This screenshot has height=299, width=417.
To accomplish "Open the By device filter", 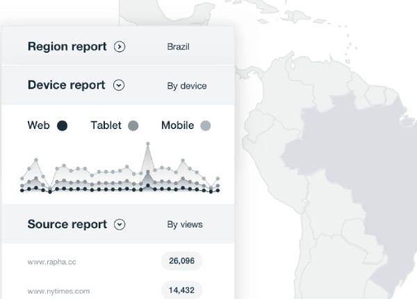I will tap(186, 87).
